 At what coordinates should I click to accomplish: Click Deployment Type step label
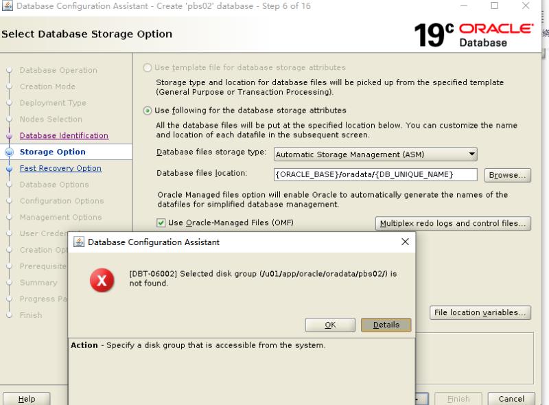(53, 103)
